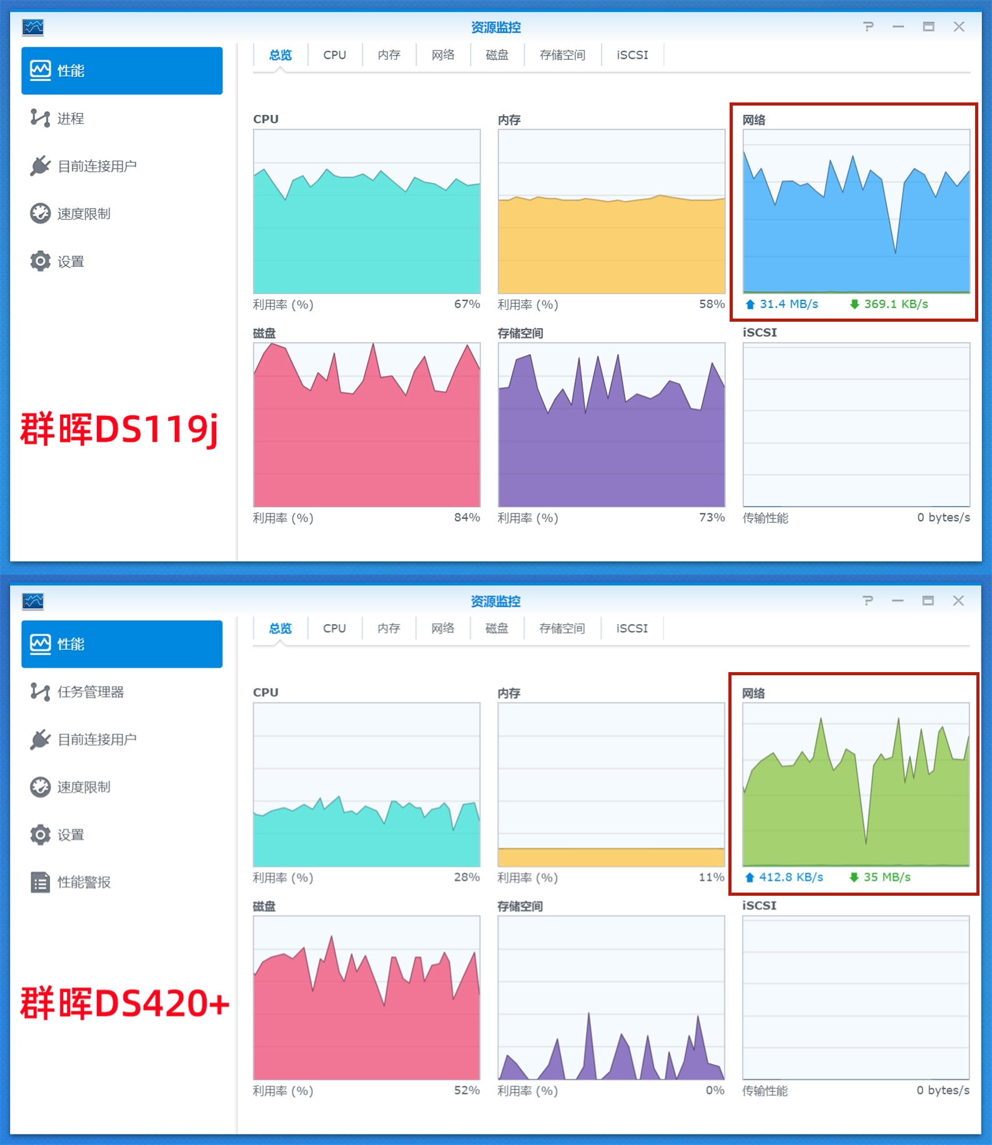The height and width of the screenshot is (1145, 992).
Task: Select the 总览 tab in the DS420+ window
Action: point(280,628)
